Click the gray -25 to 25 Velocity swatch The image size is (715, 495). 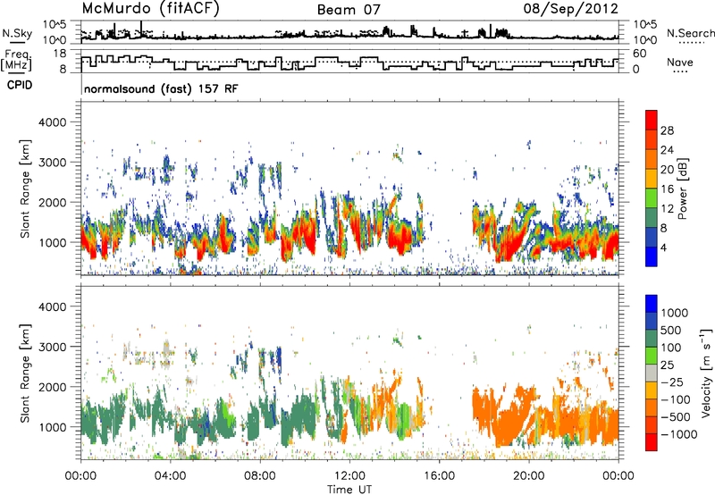(x=652, y=373)
